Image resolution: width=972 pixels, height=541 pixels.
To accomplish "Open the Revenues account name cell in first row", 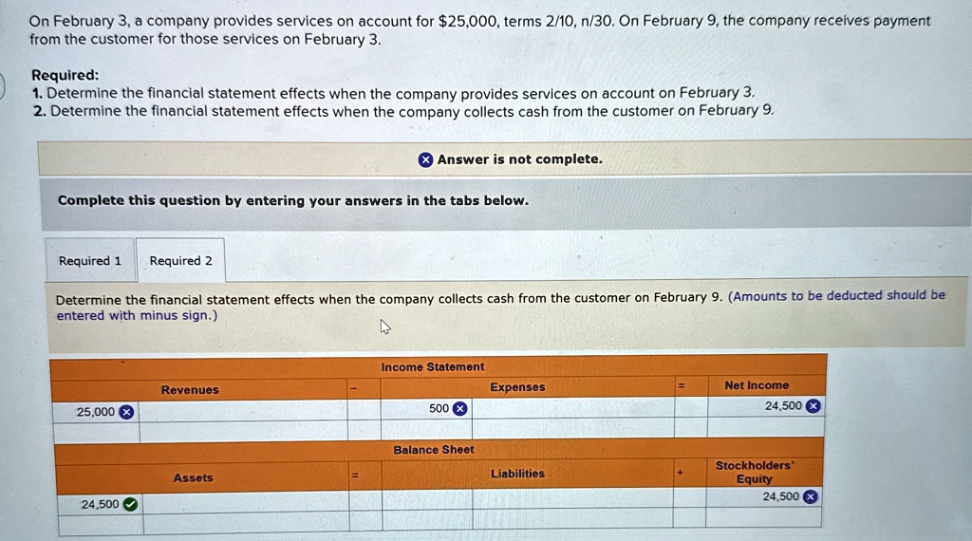I will tap(244, 411).
